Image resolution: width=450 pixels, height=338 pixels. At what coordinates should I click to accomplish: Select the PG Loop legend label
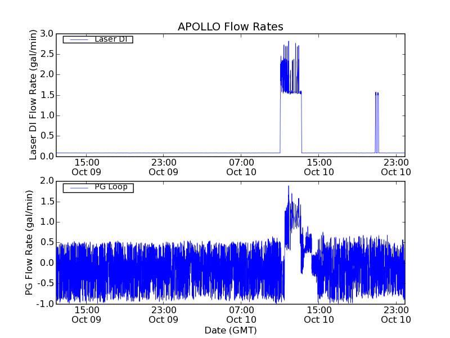pos(111,187)
